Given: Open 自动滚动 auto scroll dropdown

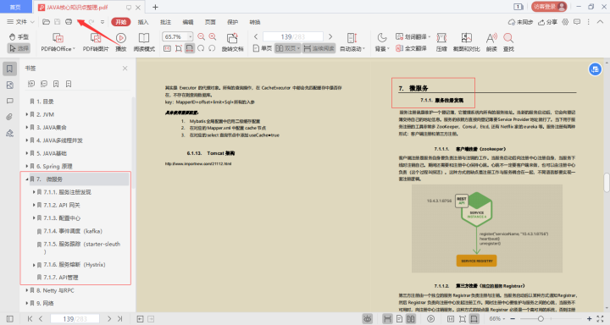Looking at the screenshot, I should click(x=352, y=42).
